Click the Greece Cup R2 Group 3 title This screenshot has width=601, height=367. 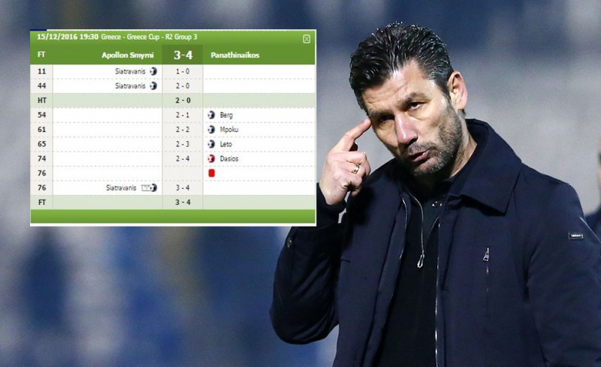[149, 38]
